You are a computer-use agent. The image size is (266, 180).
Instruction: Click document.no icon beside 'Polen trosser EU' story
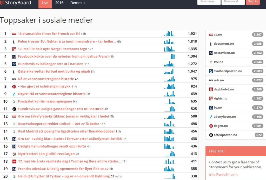click(x=14, y=41)
